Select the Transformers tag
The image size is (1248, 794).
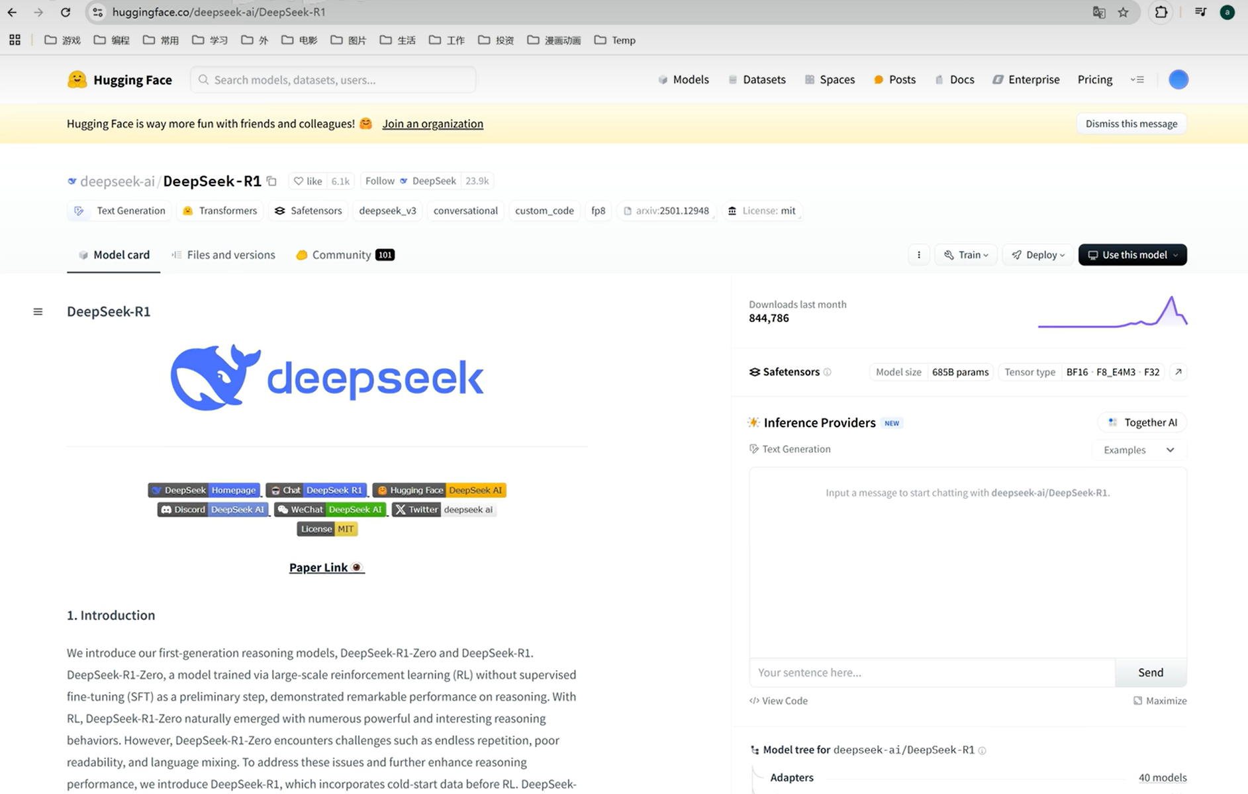click(x=220, y=211)
